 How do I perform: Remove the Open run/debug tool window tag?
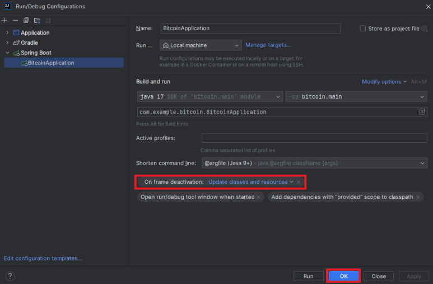258,197
